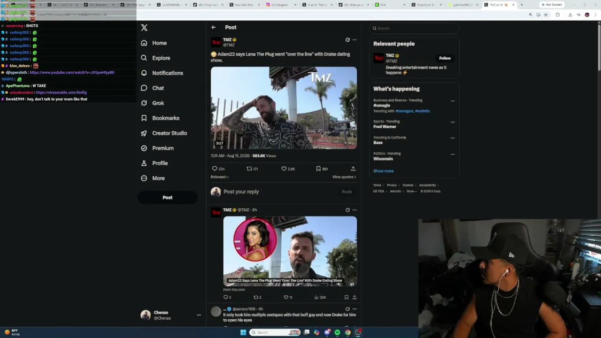Open more options on TMZ 5h reply
Image resolution: width=601 pixels, height=338 pixels.
[354, 210]
